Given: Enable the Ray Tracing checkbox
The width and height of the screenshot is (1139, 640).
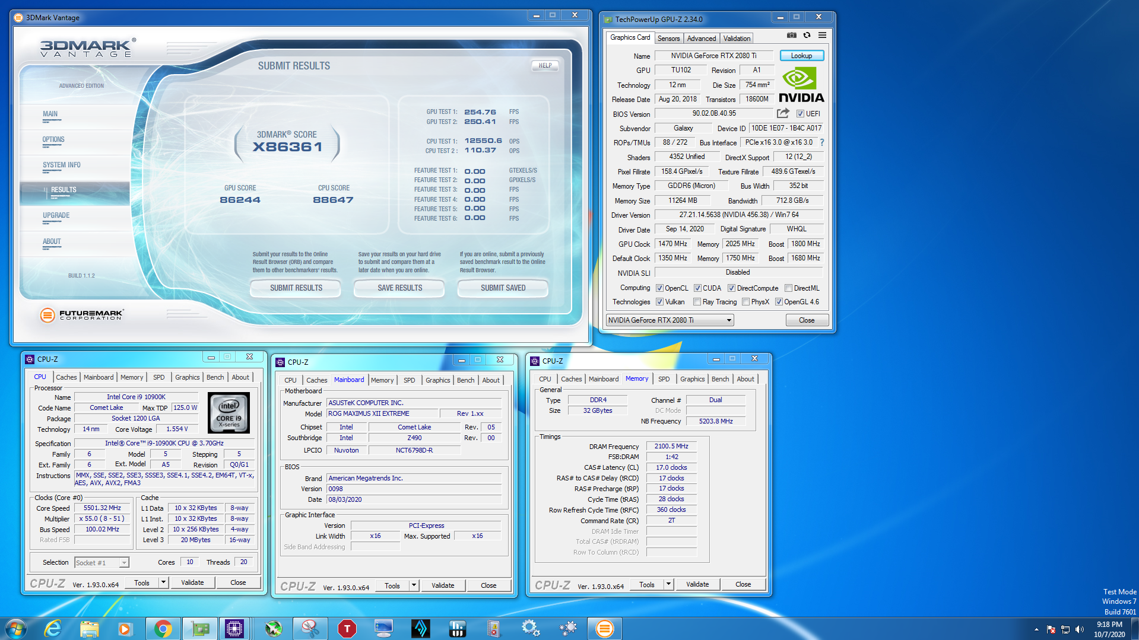Looking at the screenshot, I should click(x=697, y=302).
